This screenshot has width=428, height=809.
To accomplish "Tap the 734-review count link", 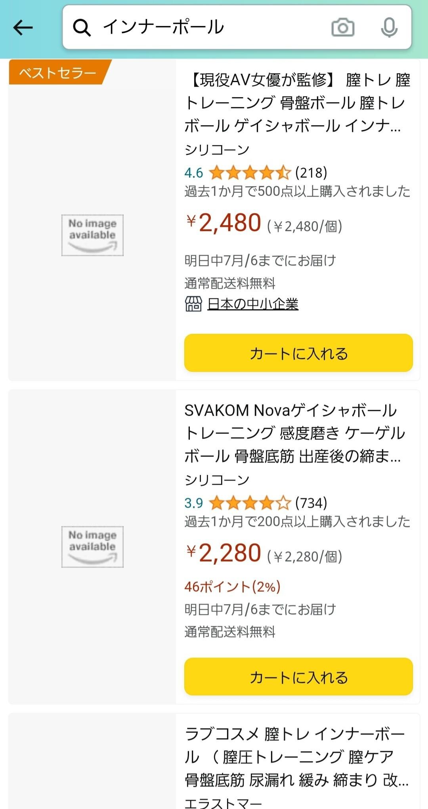I will 311,504.
